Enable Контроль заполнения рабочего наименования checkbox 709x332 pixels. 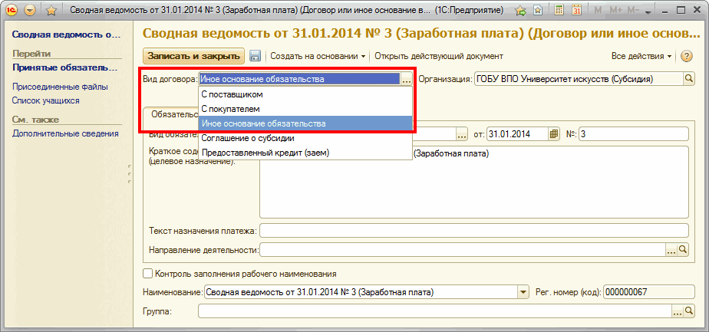[147, 274]
